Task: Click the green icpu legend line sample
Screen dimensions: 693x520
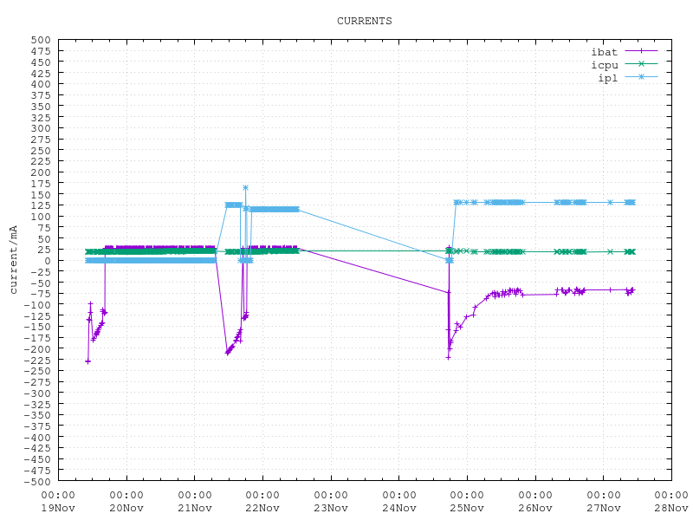Action: (641, 64)
